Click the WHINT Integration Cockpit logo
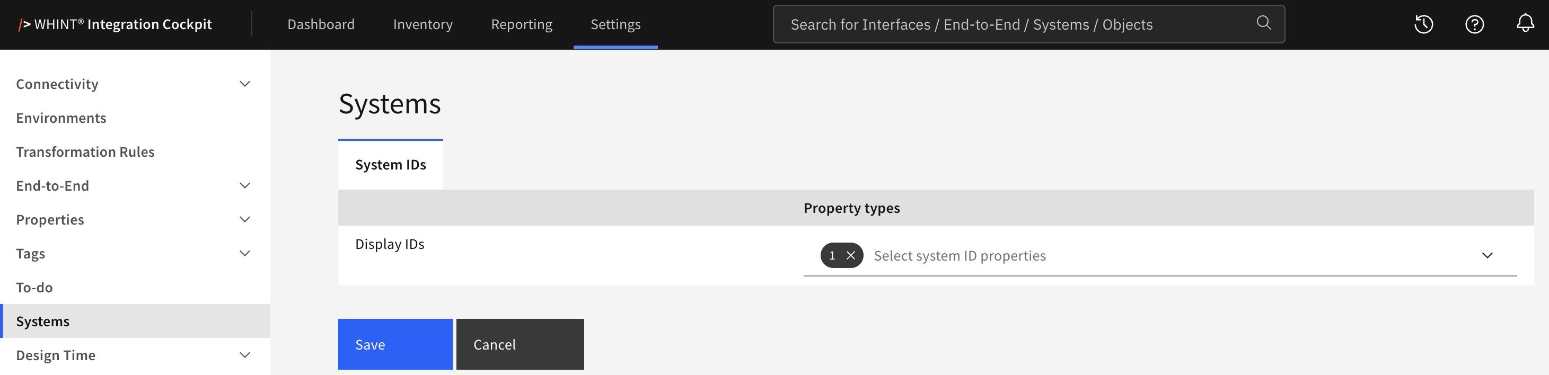Screen dimensions: 1549x375 [x=115, y=24]
